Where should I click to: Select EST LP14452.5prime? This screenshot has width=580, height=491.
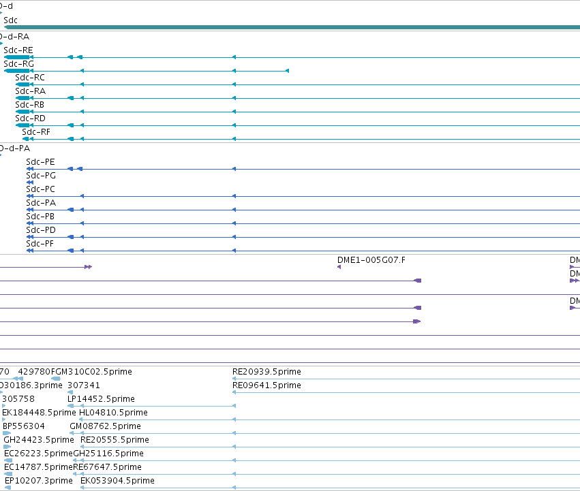tap(101, 399)
